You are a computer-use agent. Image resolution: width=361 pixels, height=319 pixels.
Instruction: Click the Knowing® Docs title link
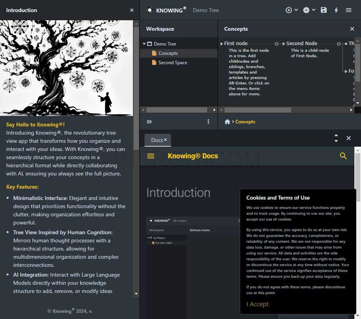(x=193, y=156)
